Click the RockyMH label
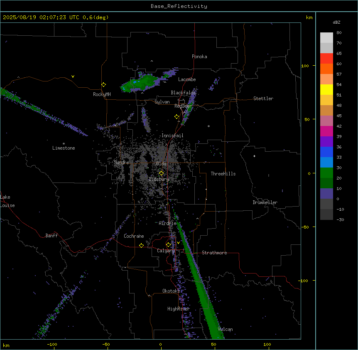The height and width of the screenshot is (350, 358). pyautogui.click(x=102, y=94)
